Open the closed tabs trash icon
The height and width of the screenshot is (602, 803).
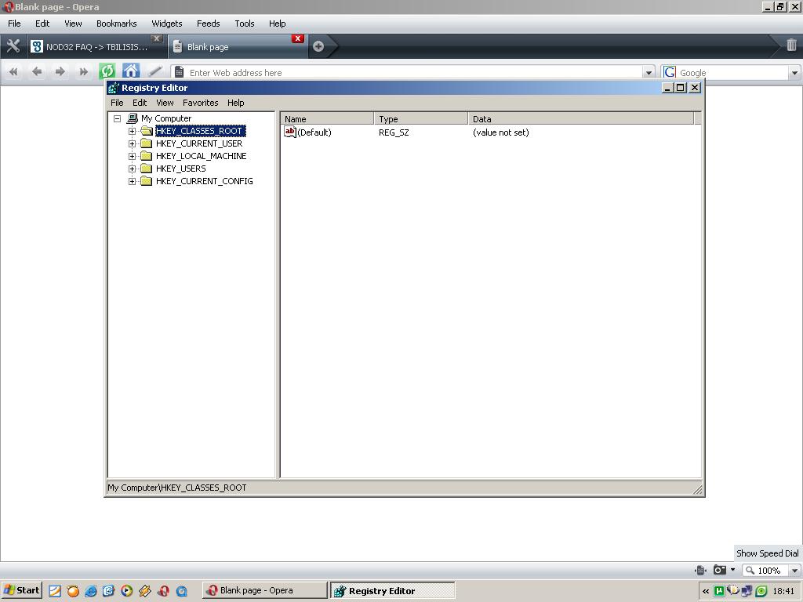[x=791, y=45]
